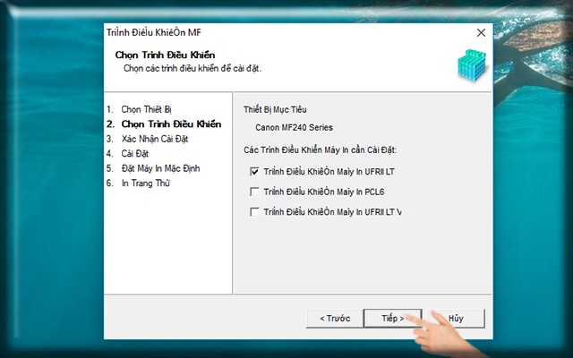Select step 3 Xác Nhận Cài Đặt

coord(147,139)
